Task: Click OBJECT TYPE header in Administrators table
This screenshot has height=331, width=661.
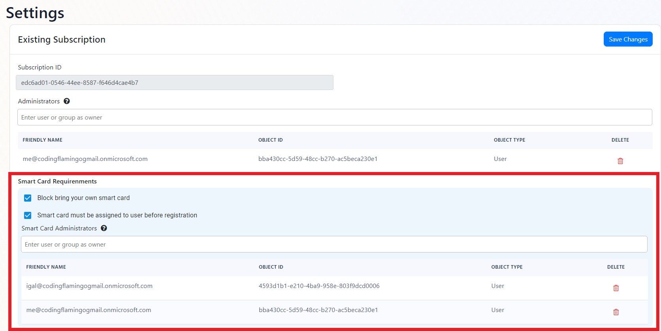Action: (x=509, y=140)
